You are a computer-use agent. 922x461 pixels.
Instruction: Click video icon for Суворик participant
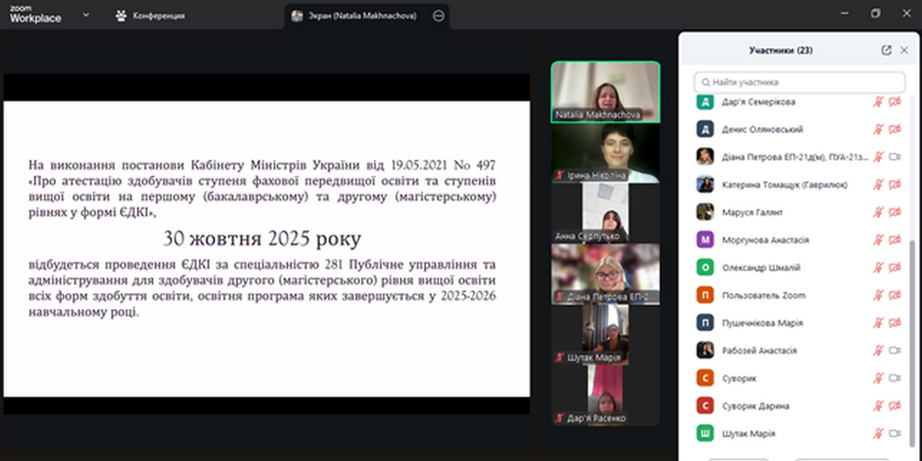[x=895, y=378]
